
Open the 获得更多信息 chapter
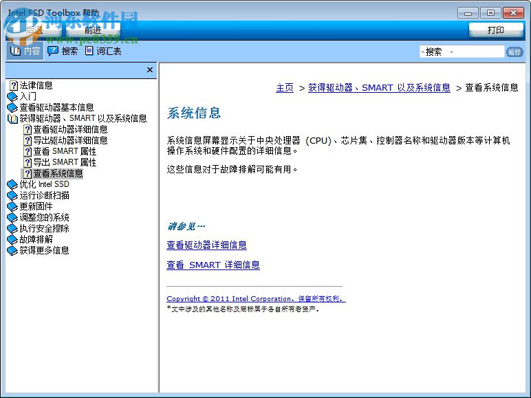(x=44, y=250)
